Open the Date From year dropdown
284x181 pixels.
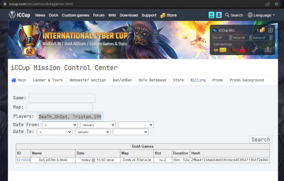coord(136,125)
